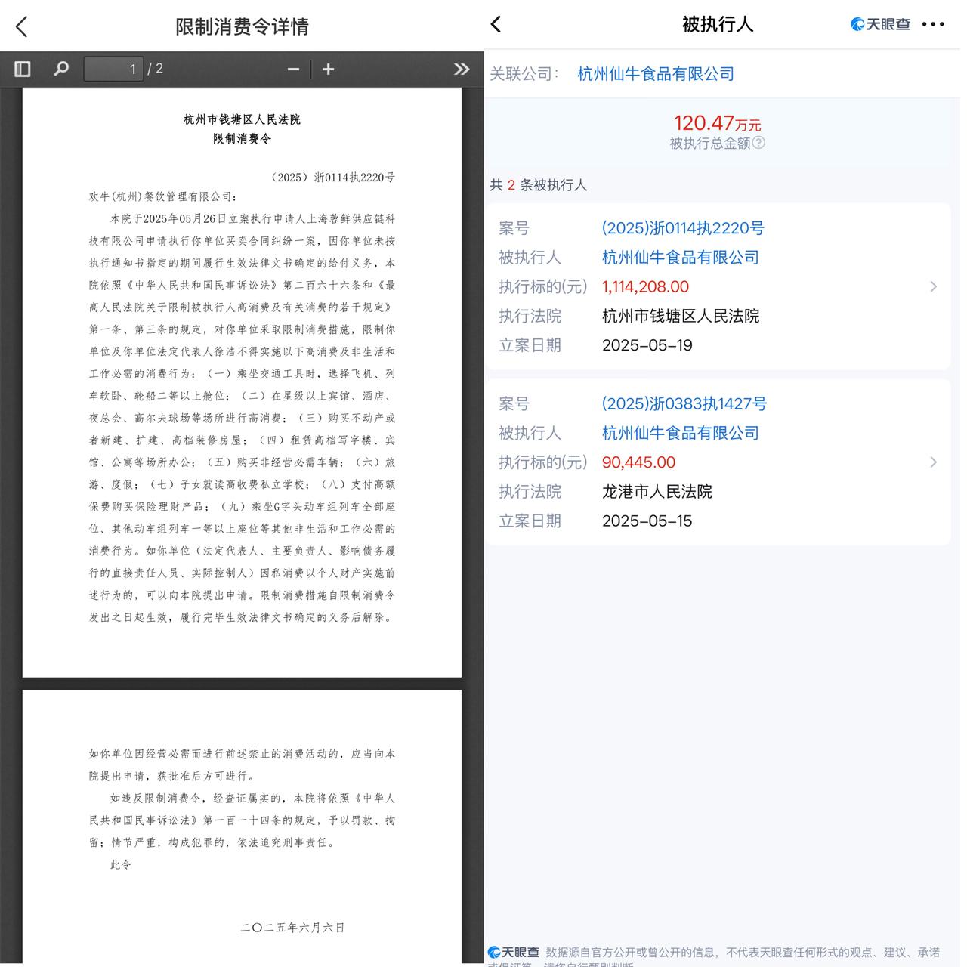Select the 120.47万元 total amount
The width and height of the screenshot is (967, 967).
point(717,123)
